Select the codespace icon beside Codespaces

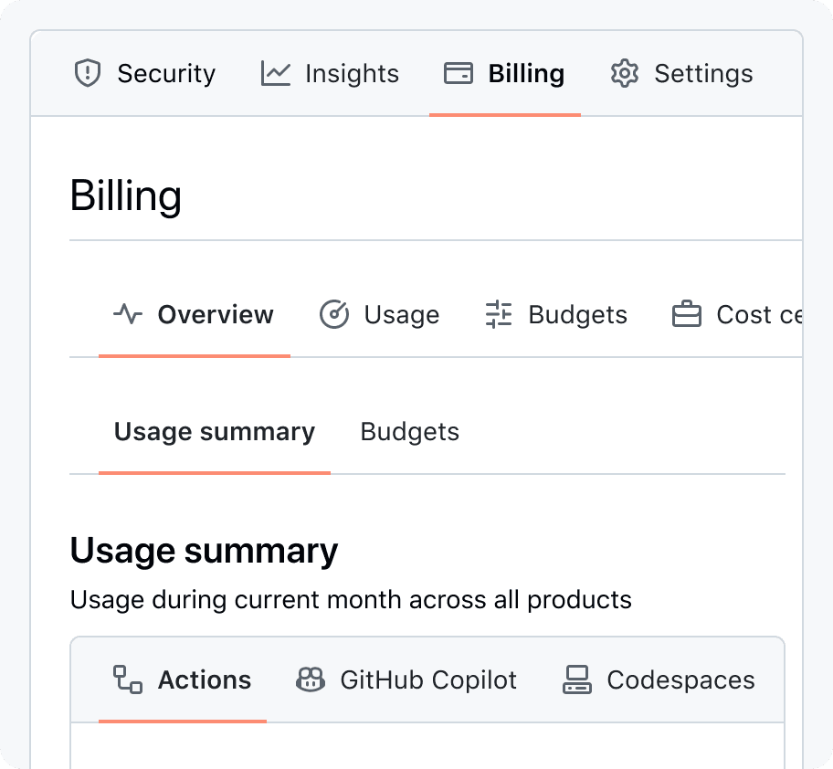pyautogui.click(x=576, y=679)
